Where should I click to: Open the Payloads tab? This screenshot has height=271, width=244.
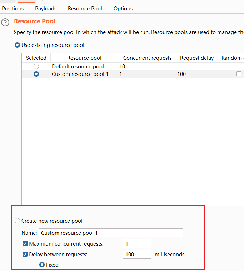coord(46,9)
